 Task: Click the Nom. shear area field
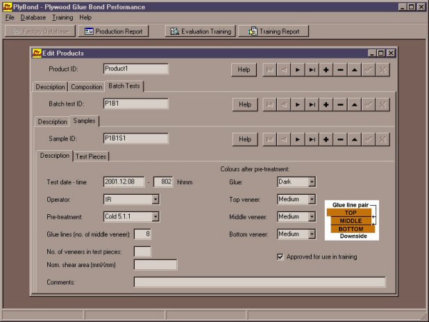point(155,265)
